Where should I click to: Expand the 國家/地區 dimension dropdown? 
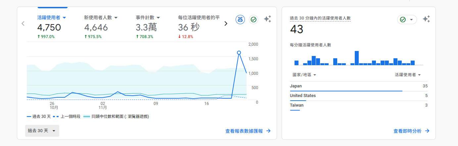304,75
